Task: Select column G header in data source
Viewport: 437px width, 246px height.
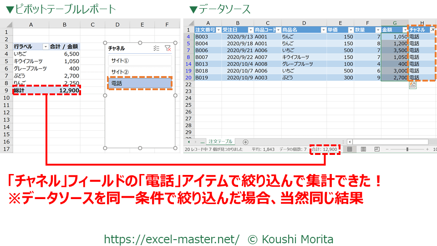Action: tap(394, 23)
